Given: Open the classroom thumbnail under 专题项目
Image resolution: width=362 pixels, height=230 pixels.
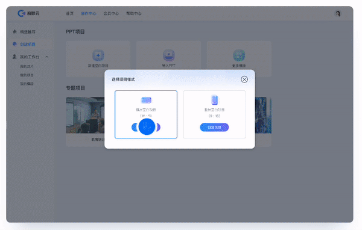Looking at the screenshot, I should point(85,115).
